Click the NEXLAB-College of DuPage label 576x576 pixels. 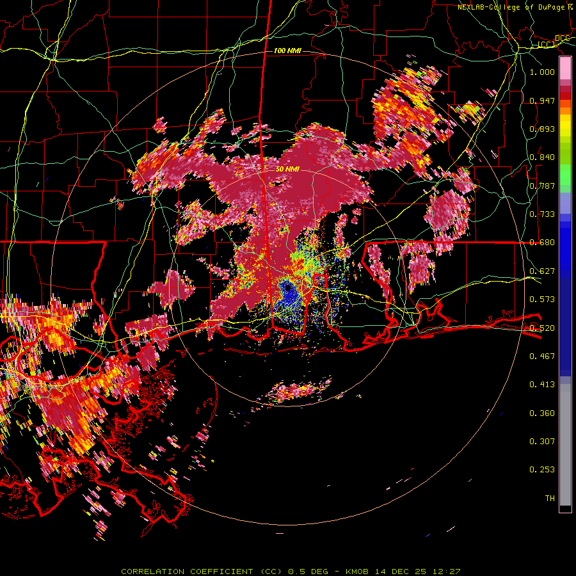(512, 7)
